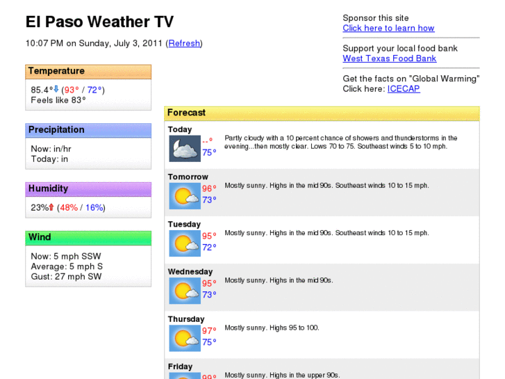Click the blue low temperature 72° in Temperature panel

(x=94, y=90)
